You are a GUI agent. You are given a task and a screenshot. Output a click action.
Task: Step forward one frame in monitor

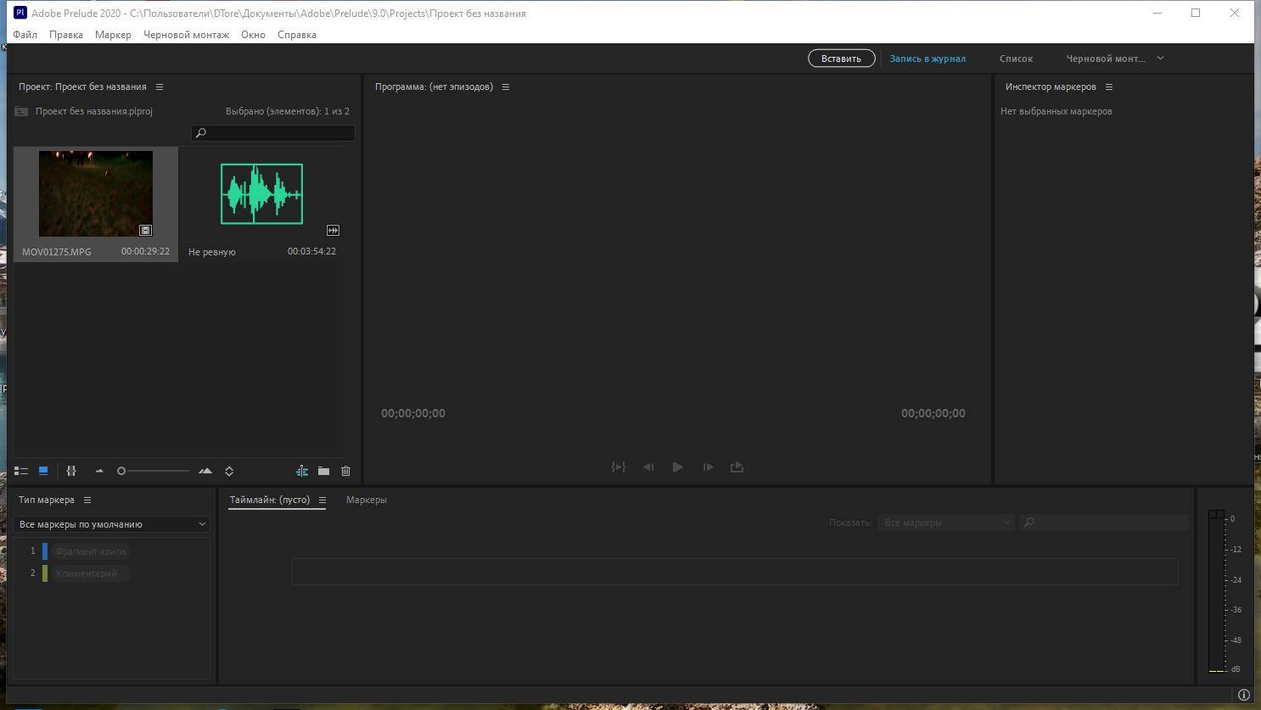click(x=708, y=467)
